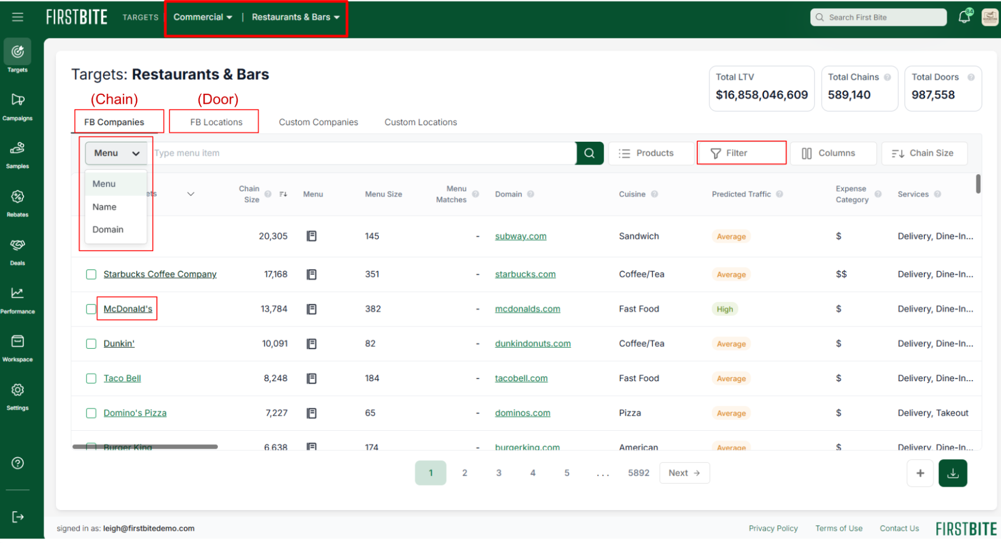Open Deals from the sidebar

point(17,251)
